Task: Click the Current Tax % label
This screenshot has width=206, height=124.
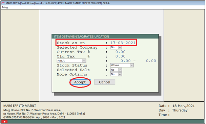Action: coord(73,52)
